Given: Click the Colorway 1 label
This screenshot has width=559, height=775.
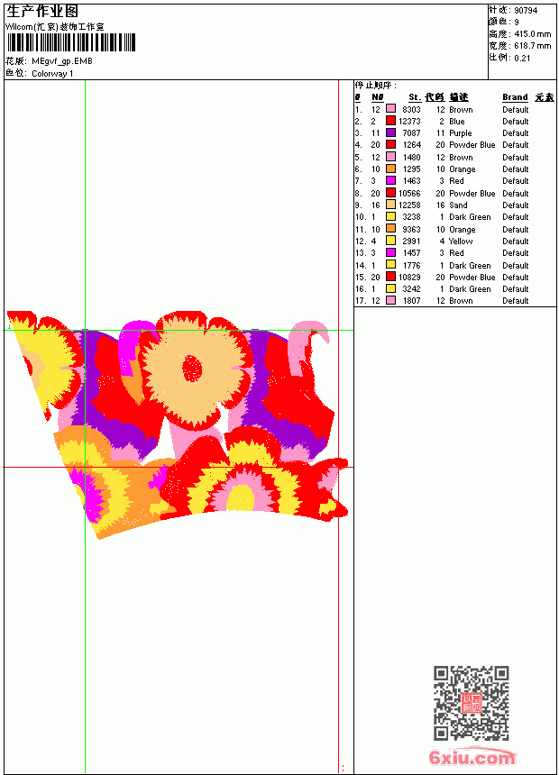Looking at the screenshot, I should (52, 74).
